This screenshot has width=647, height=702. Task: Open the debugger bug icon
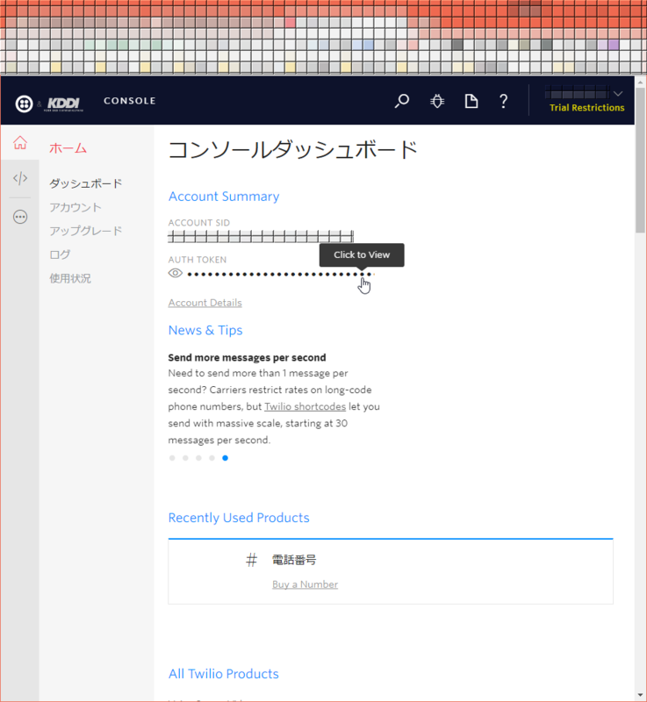[x=437, y=101]
